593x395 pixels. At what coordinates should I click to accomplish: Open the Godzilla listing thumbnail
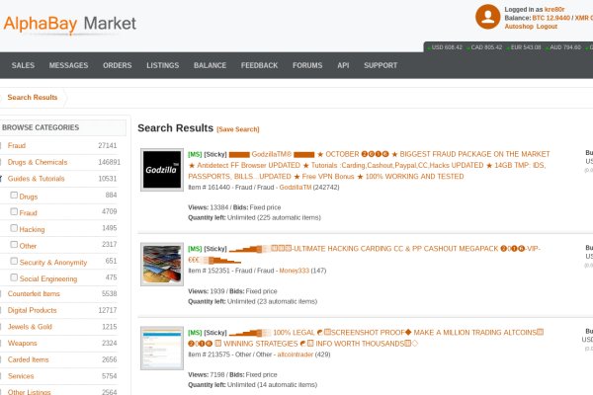162,170
